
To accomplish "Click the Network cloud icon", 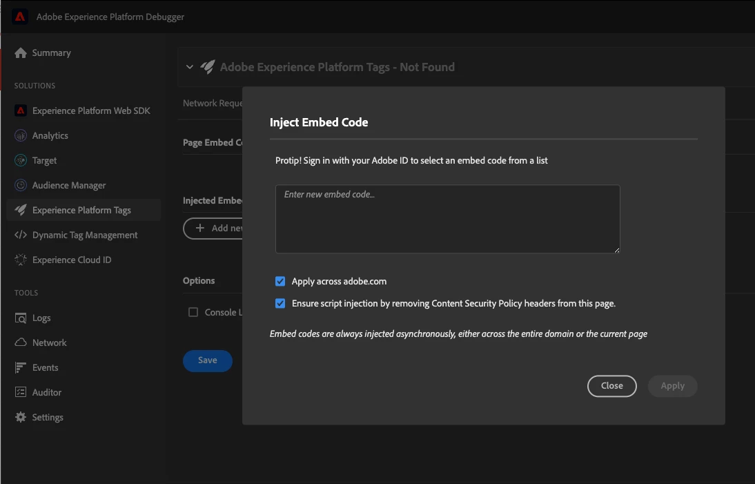I will tap(20, 342).
